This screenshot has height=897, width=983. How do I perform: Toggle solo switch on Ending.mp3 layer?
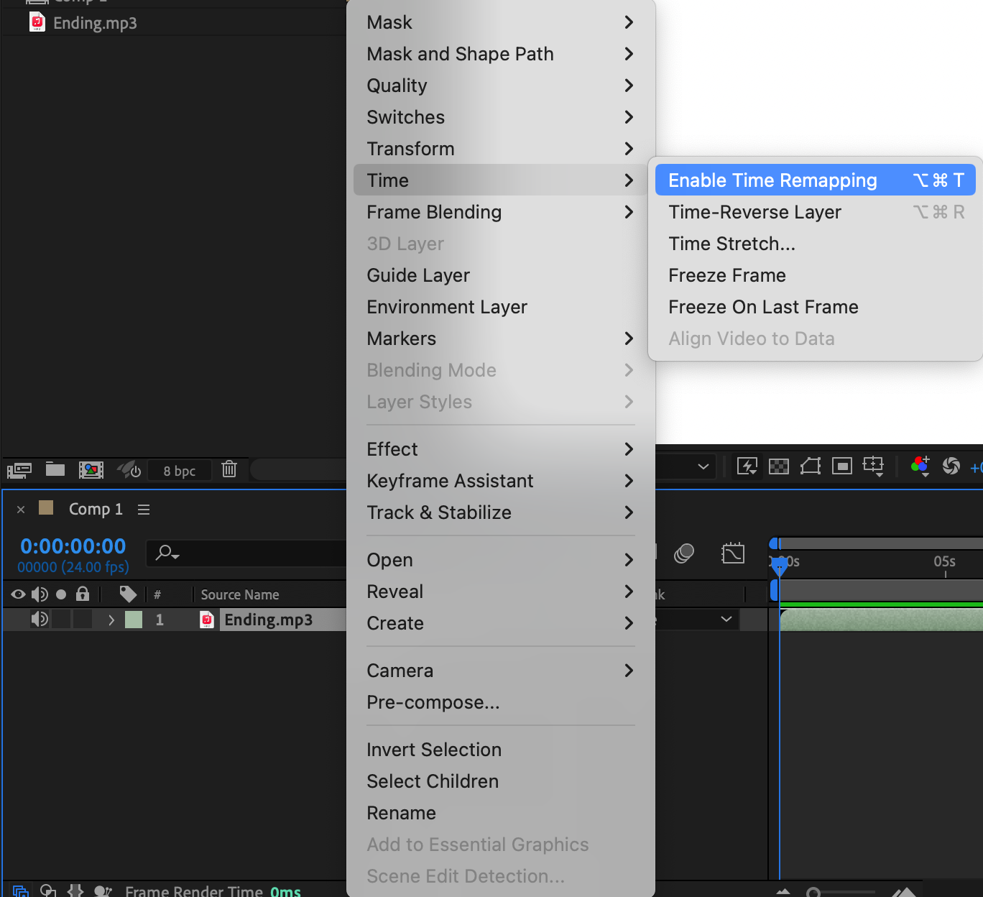[62, 620]
